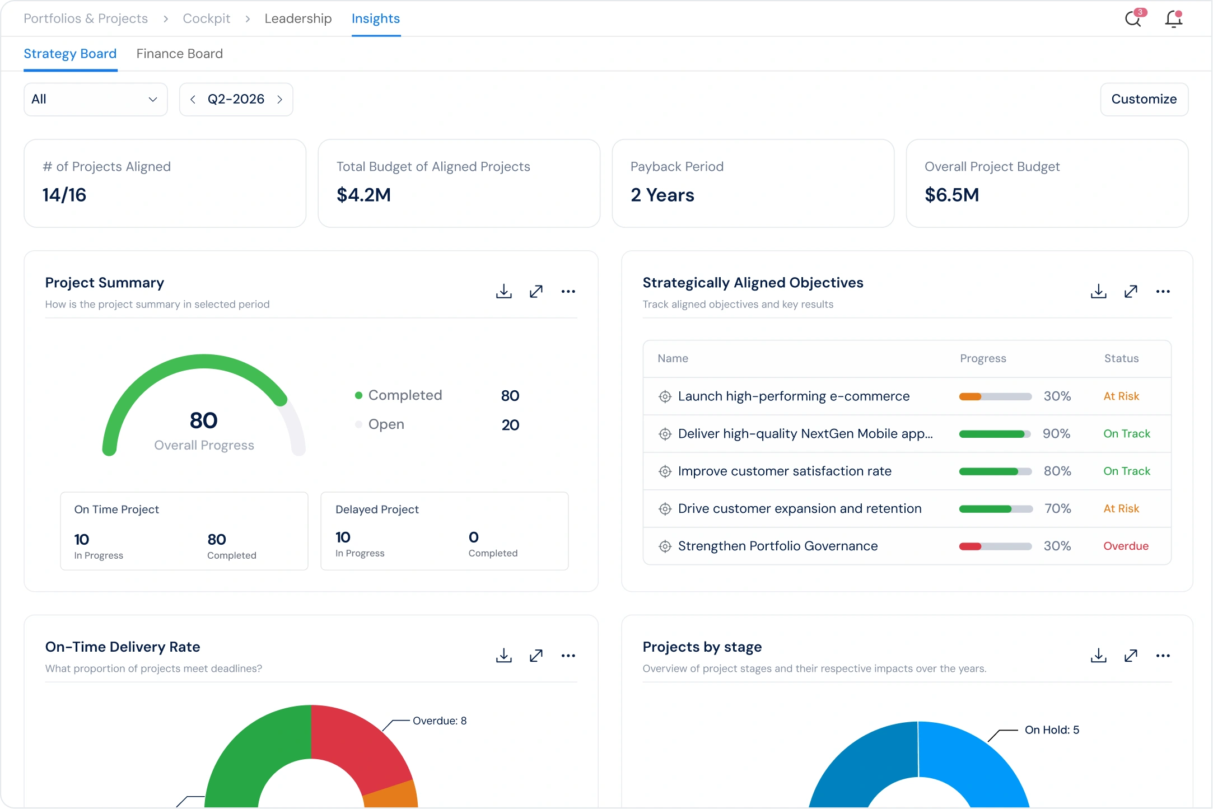Click target icon for Improve customer satisfaction rate

(x=665, y=471)
